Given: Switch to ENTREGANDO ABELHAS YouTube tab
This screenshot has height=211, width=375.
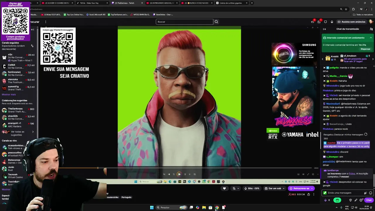Looking at the screenshot, I should (162, 3).
